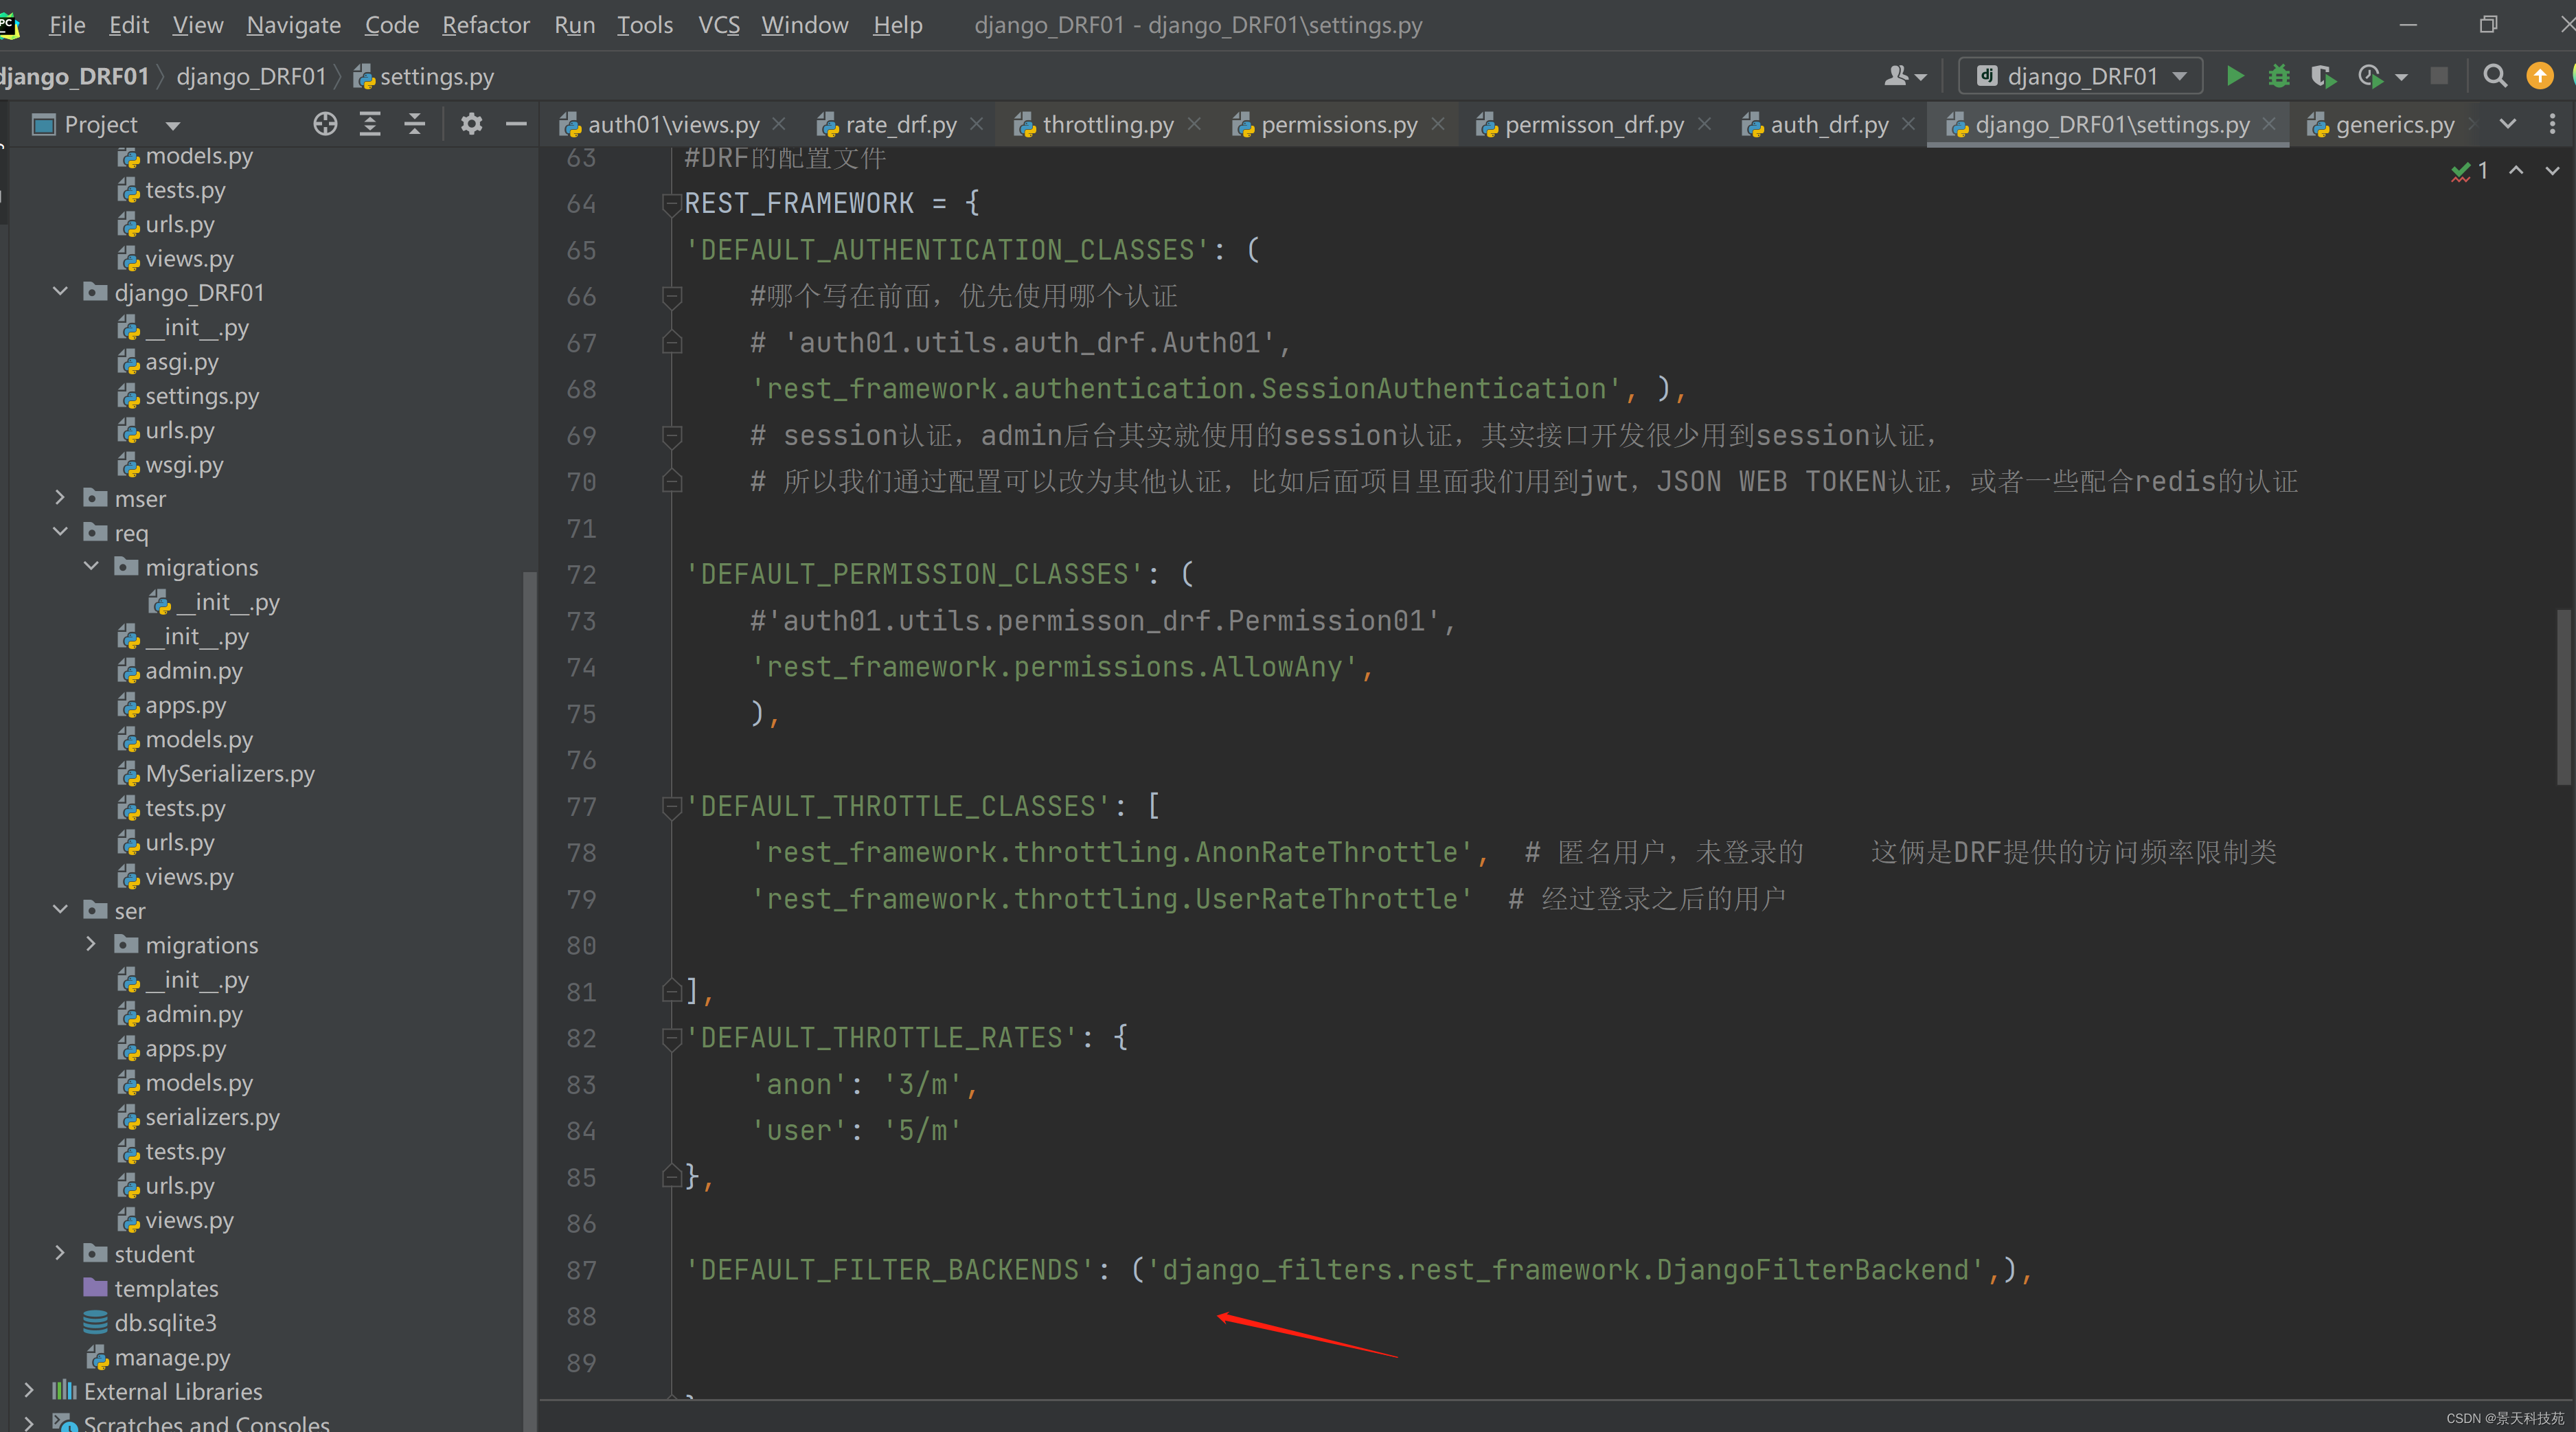This screenshot has height=1432, width=2576.
Task: Open MySerializers.py in project tree
Action: [230, 773]
